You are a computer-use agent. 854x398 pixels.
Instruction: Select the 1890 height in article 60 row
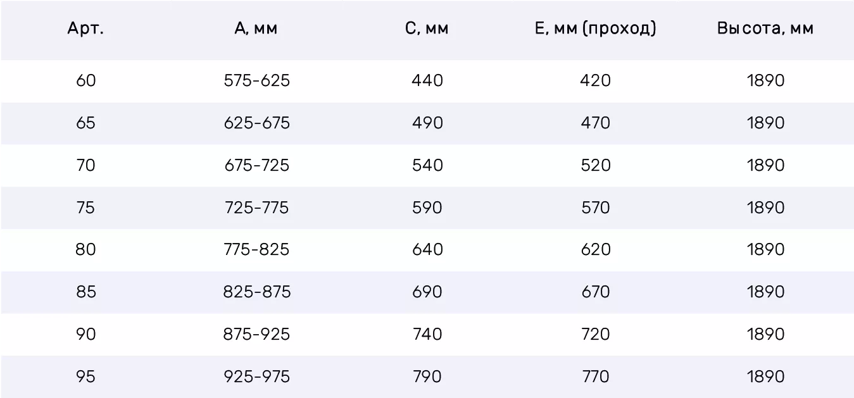tap(765, 81)
